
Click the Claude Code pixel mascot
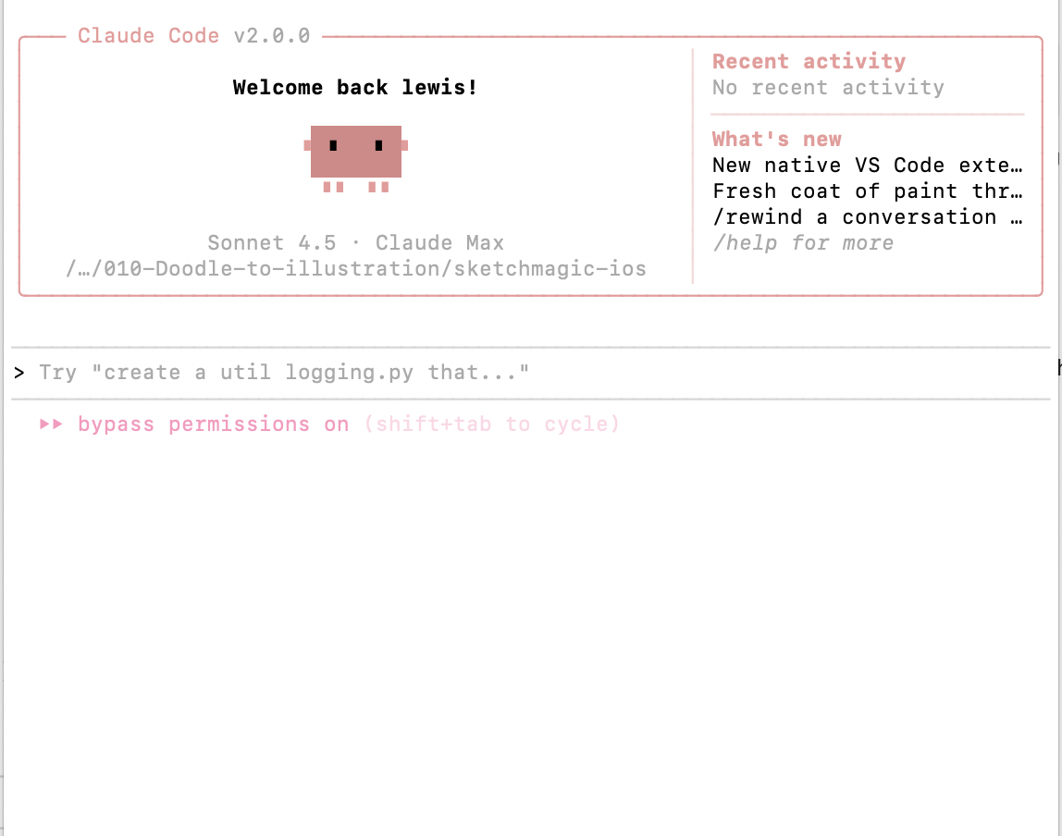[355, 159]
